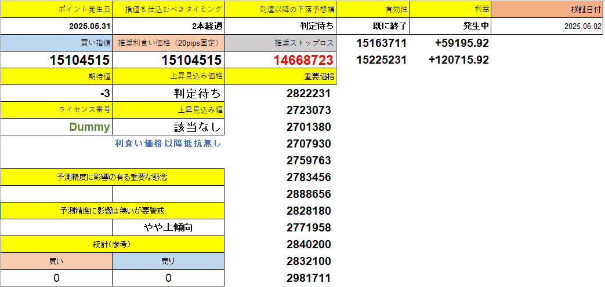Select the profit value +120715.92

click(459, 60)
